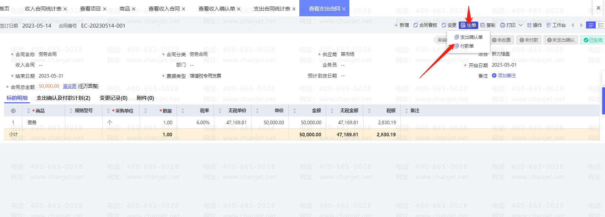The width and height of the screenshot is (605, 217).
Task: Close the 商品 tab
Action: tap(133, 9)
